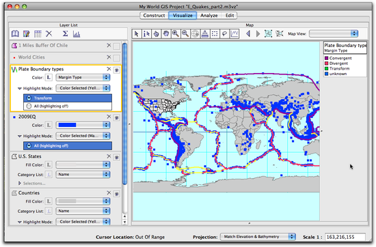Click the sigma summary statistics icon

point(65,33)
